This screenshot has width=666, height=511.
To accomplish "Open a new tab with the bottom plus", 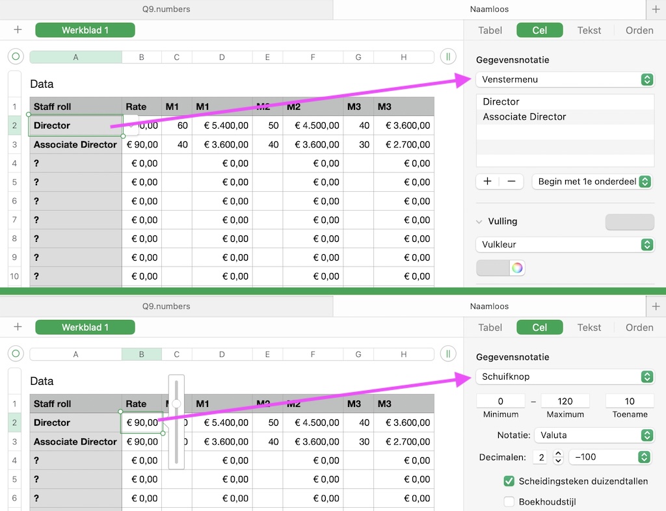I will coord(656,306).
